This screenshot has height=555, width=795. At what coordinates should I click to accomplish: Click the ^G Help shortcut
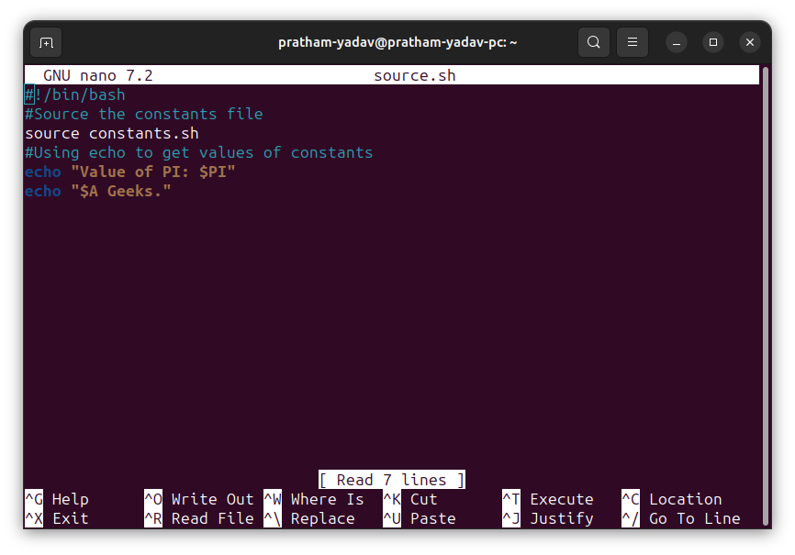pyautogui.click(x=57, y=499)
